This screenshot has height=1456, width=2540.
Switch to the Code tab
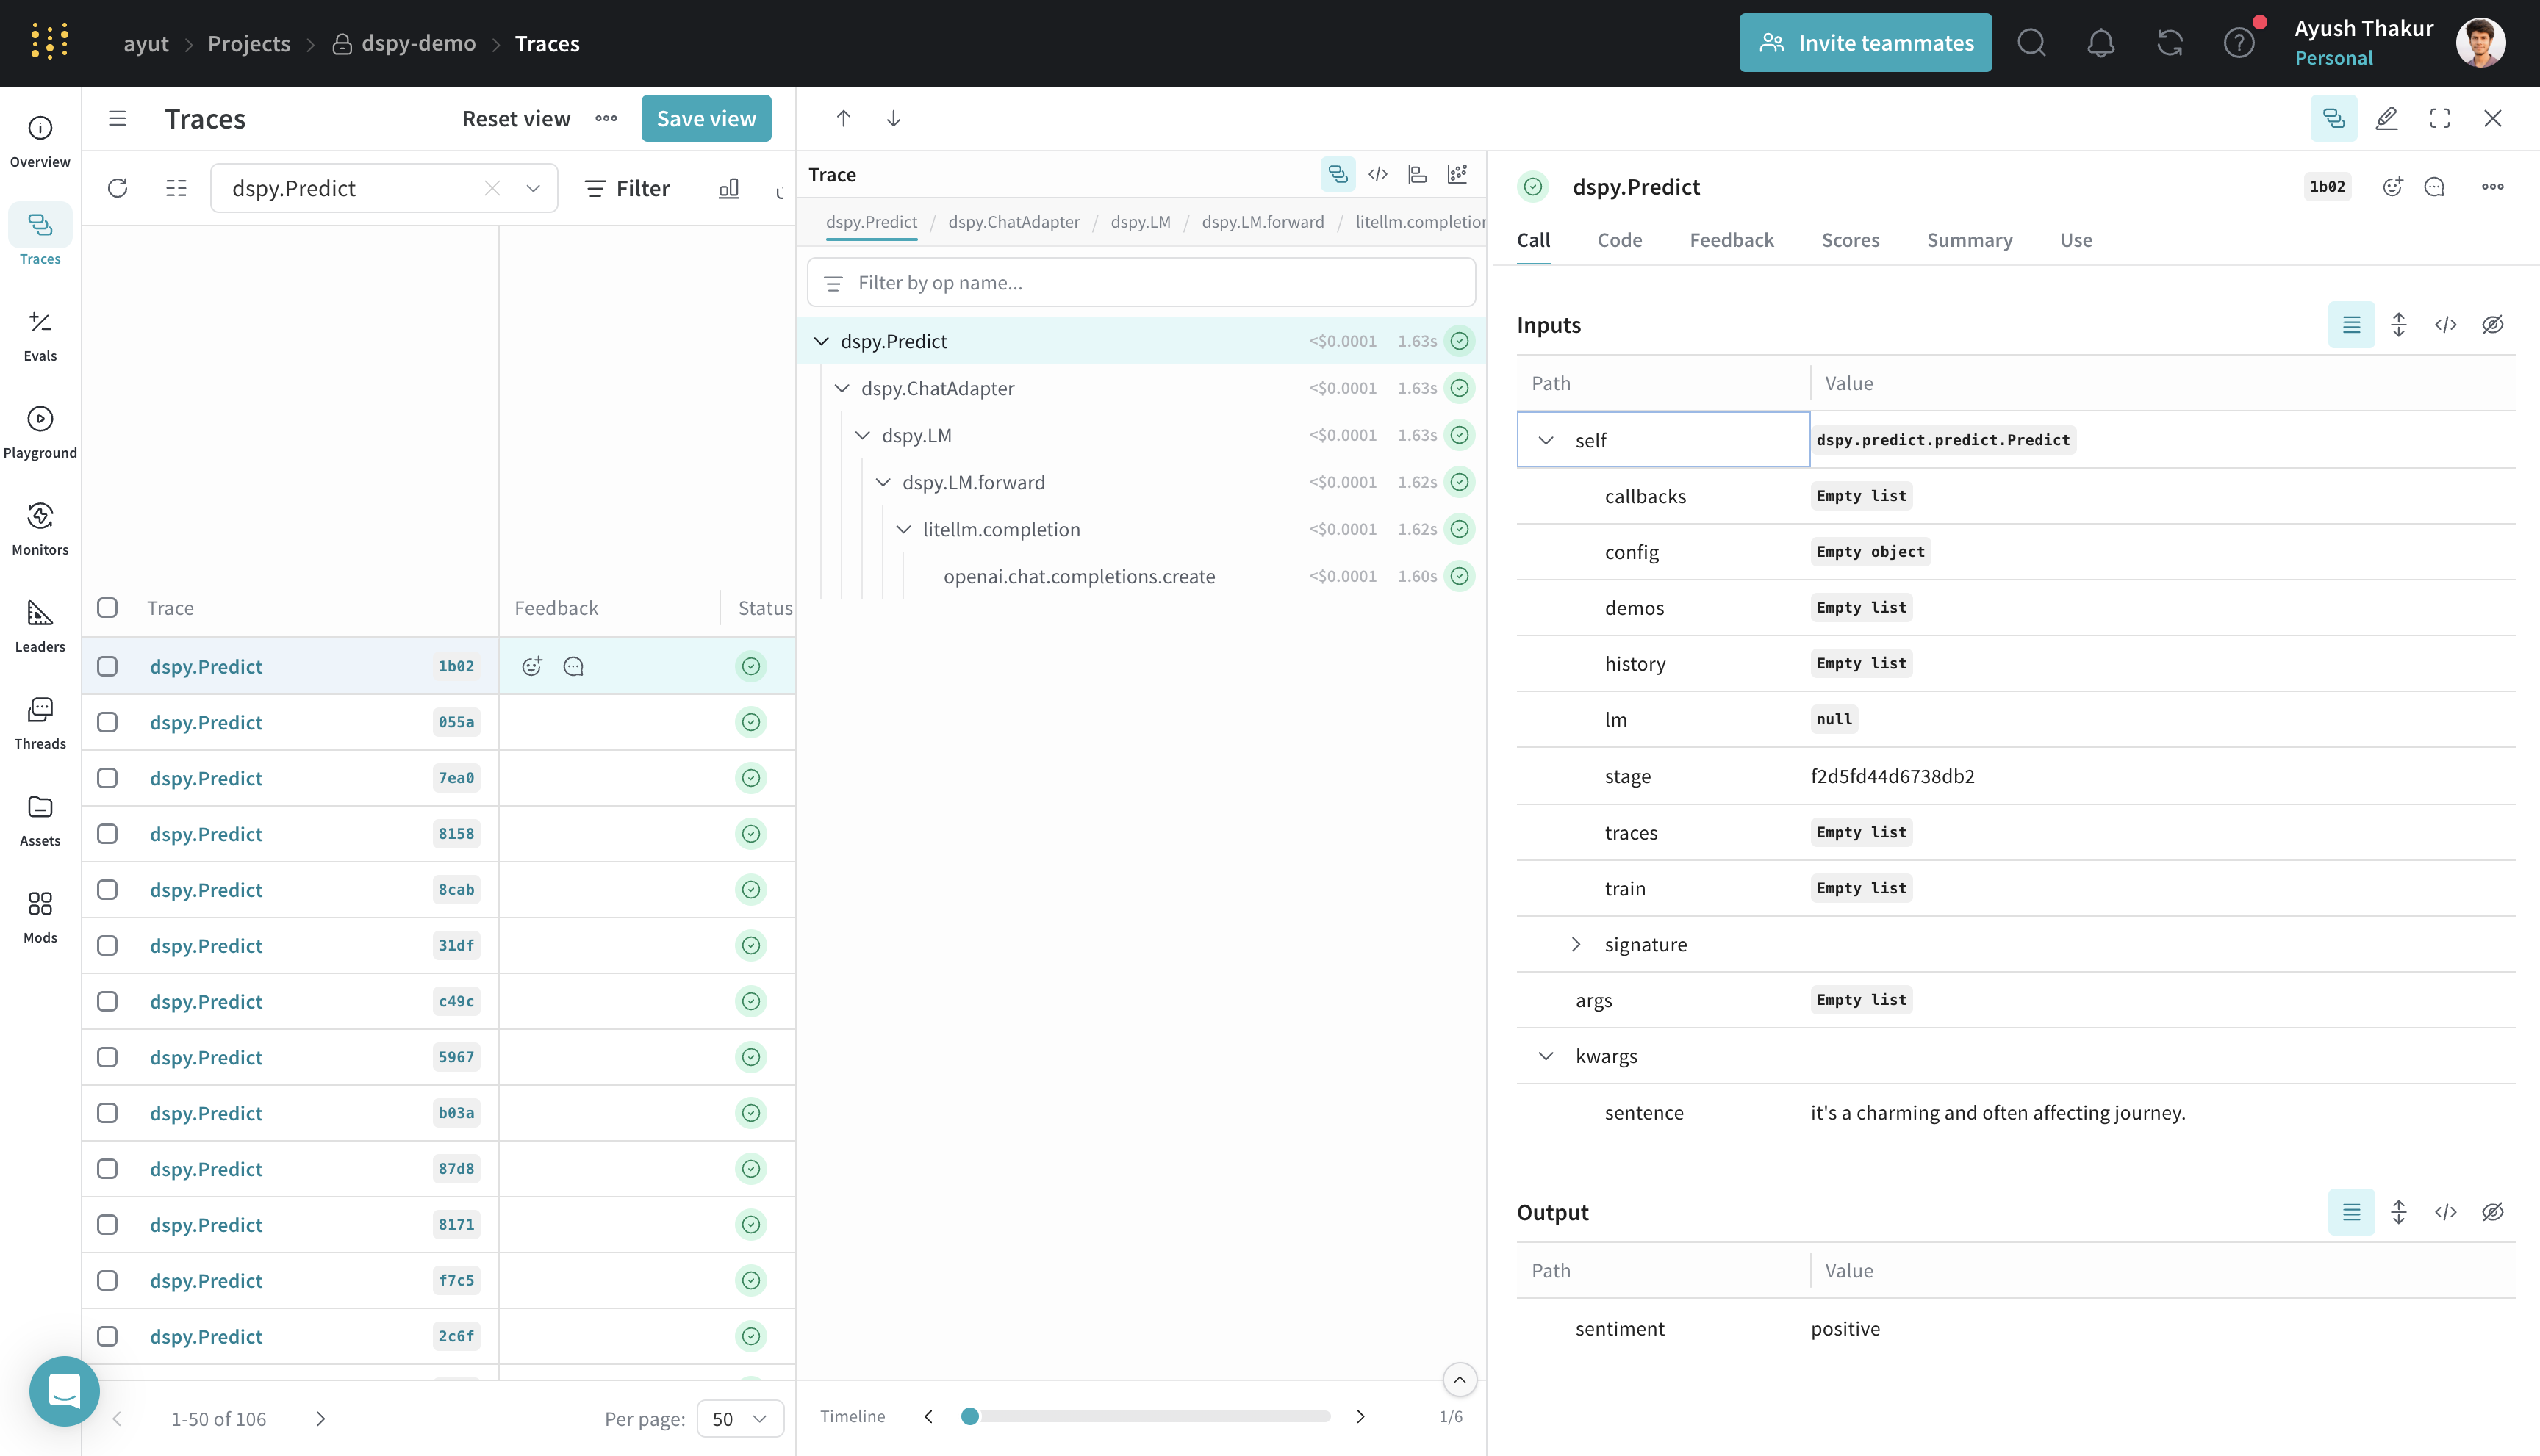[x=1620, y=240]
